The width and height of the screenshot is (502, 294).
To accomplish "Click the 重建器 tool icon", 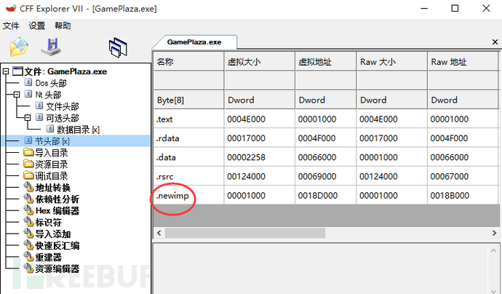I will click(28, 257).
